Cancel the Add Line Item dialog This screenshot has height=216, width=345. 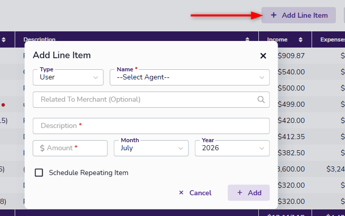195,193
